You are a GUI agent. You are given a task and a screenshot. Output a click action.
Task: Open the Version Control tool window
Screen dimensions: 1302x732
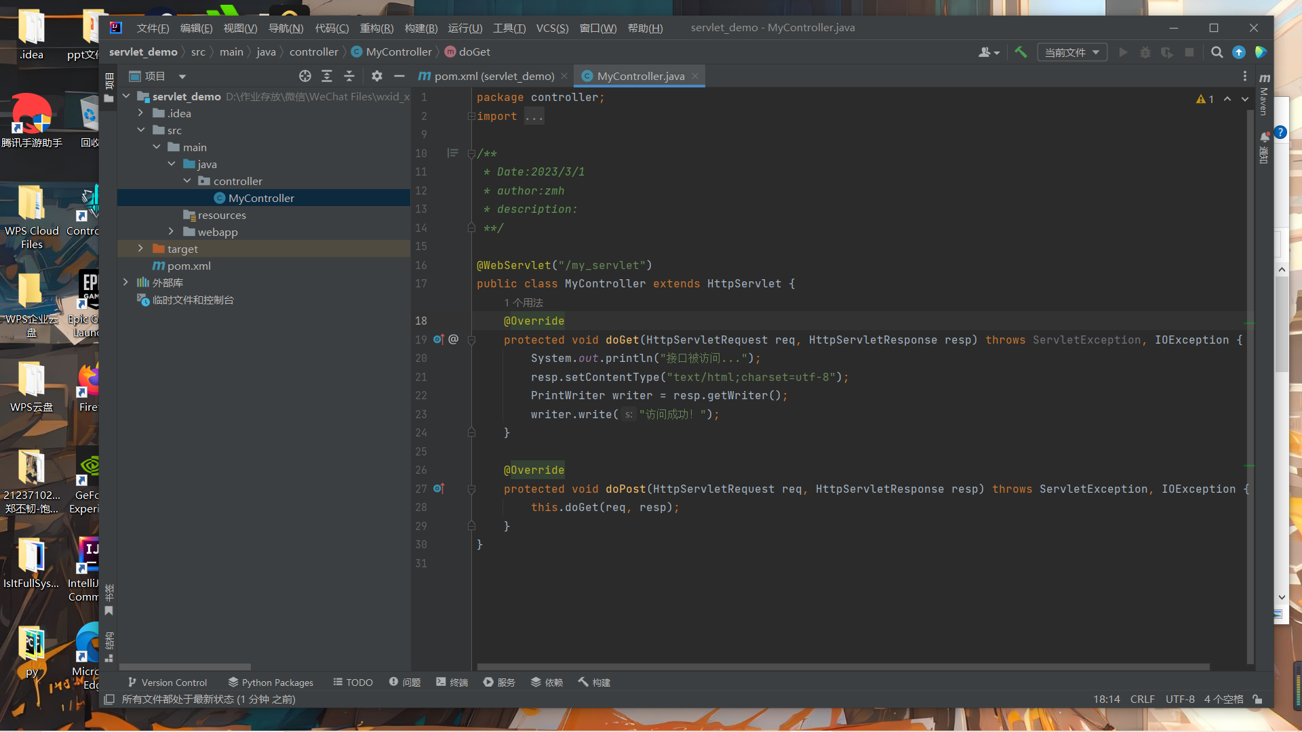[167, 682]
